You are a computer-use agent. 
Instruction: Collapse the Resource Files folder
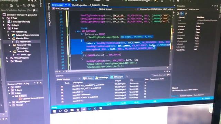coord(10,45)
